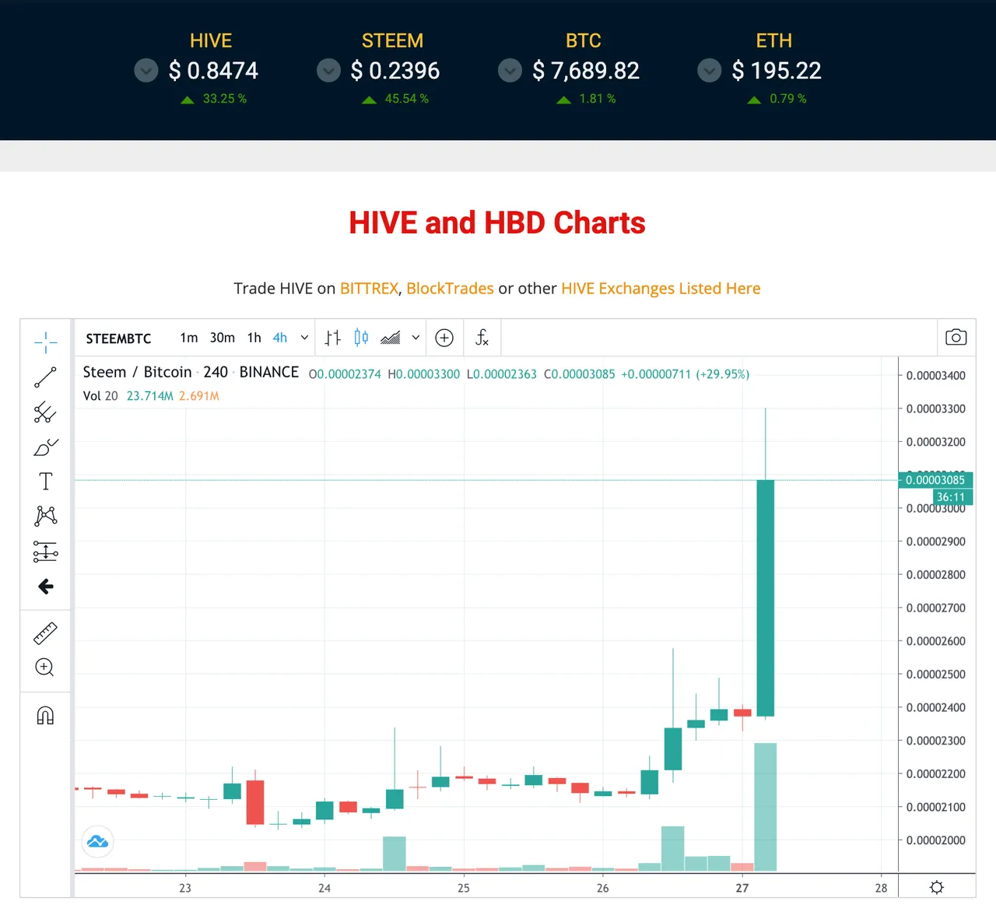Click the TradingView cloud logo on chart
Image resolution: width=996 pixels, height=908 pixels.
(98, 841)
